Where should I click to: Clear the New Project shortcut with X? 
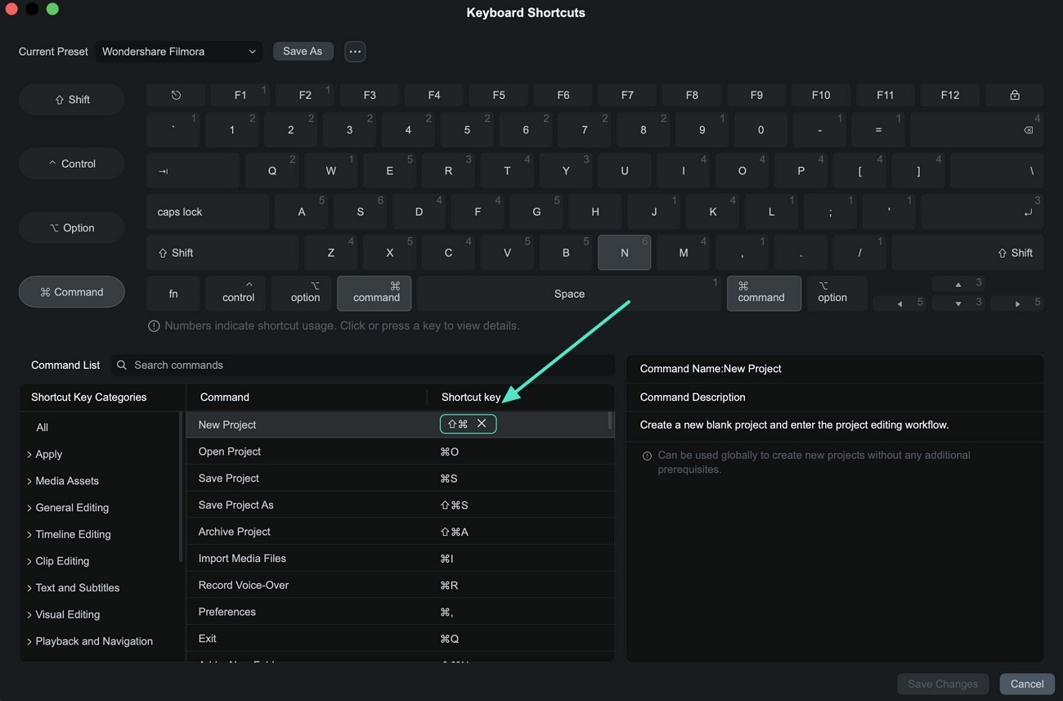[x=482, y=424]
